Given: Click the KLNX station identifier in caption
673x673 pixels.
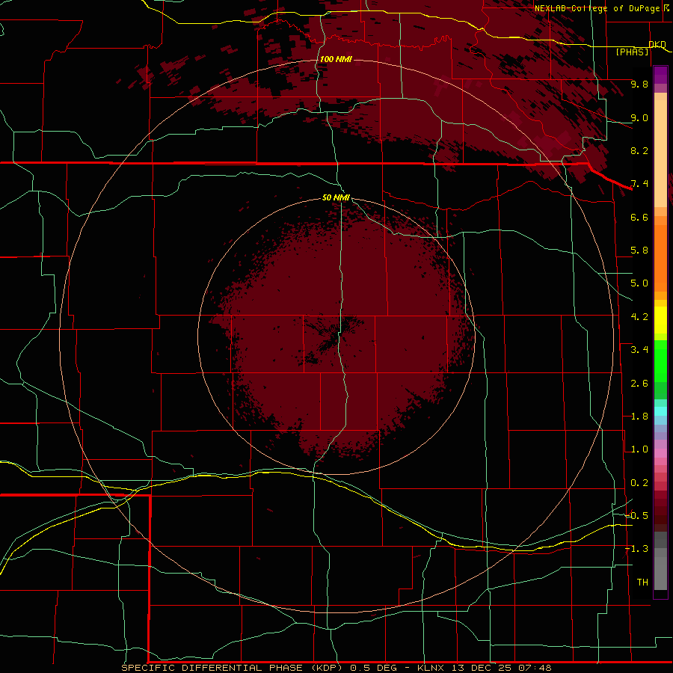Looking at the screenshot, I should click(x=431, y=668).
